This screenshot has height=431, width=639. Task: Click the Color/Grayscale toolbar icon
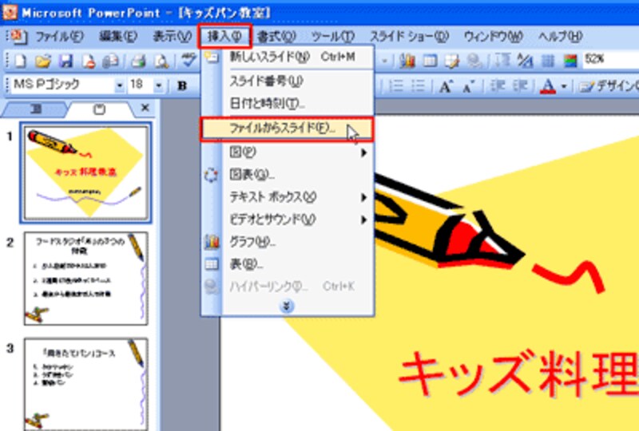(x=570, y=61)
